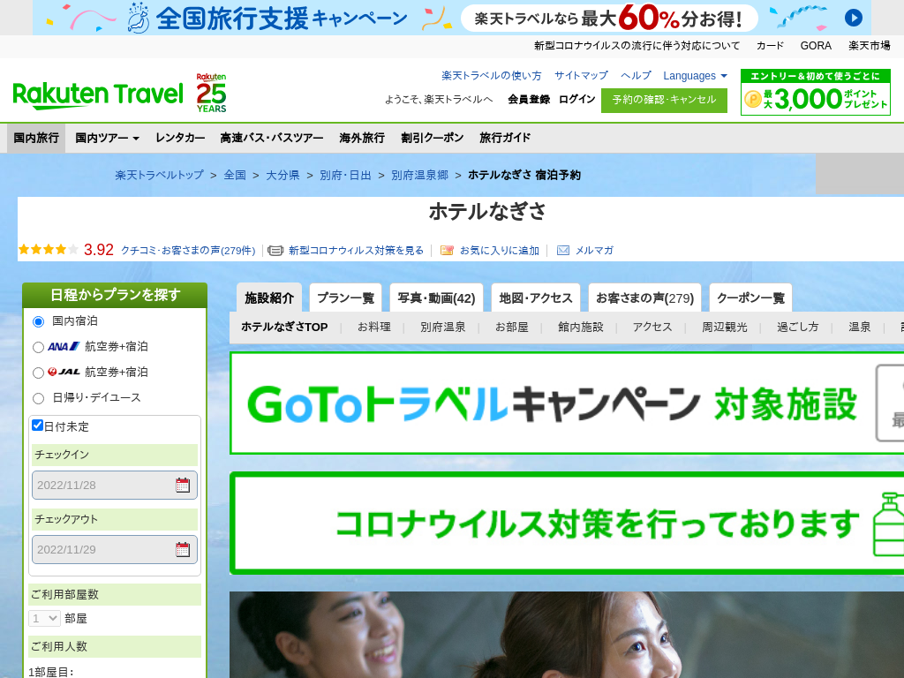Open the 別府温泉 sub-navigation link

(443, 327)
